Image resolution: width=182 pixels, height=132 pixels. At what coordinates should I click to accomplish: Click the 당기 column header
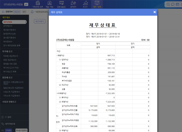pyautogui.click(x=98, y=44)
